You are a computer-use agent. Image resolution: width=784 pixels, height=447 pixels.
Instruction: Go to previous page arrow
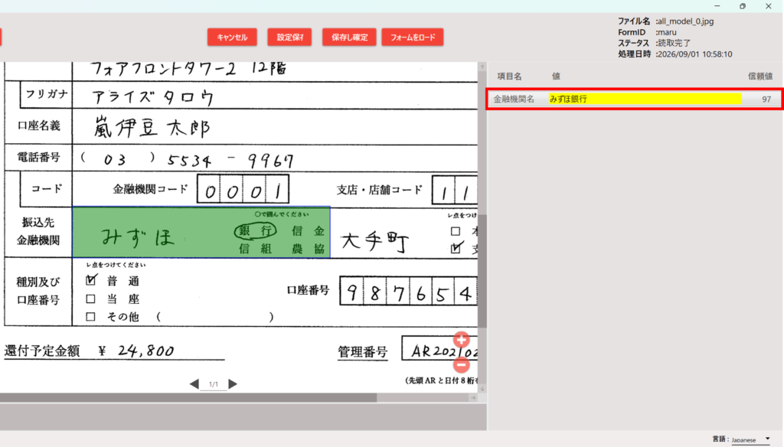tap(194, 384)
